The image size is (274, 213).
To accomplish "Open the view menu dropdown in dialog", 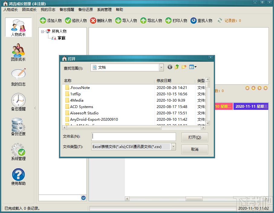I will [x=193, y=67].
